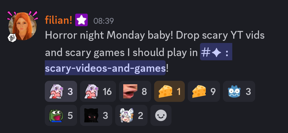Click the fox-eared girl reaction with 2
This screenshot has width=288, height=133.
point(131,115)
